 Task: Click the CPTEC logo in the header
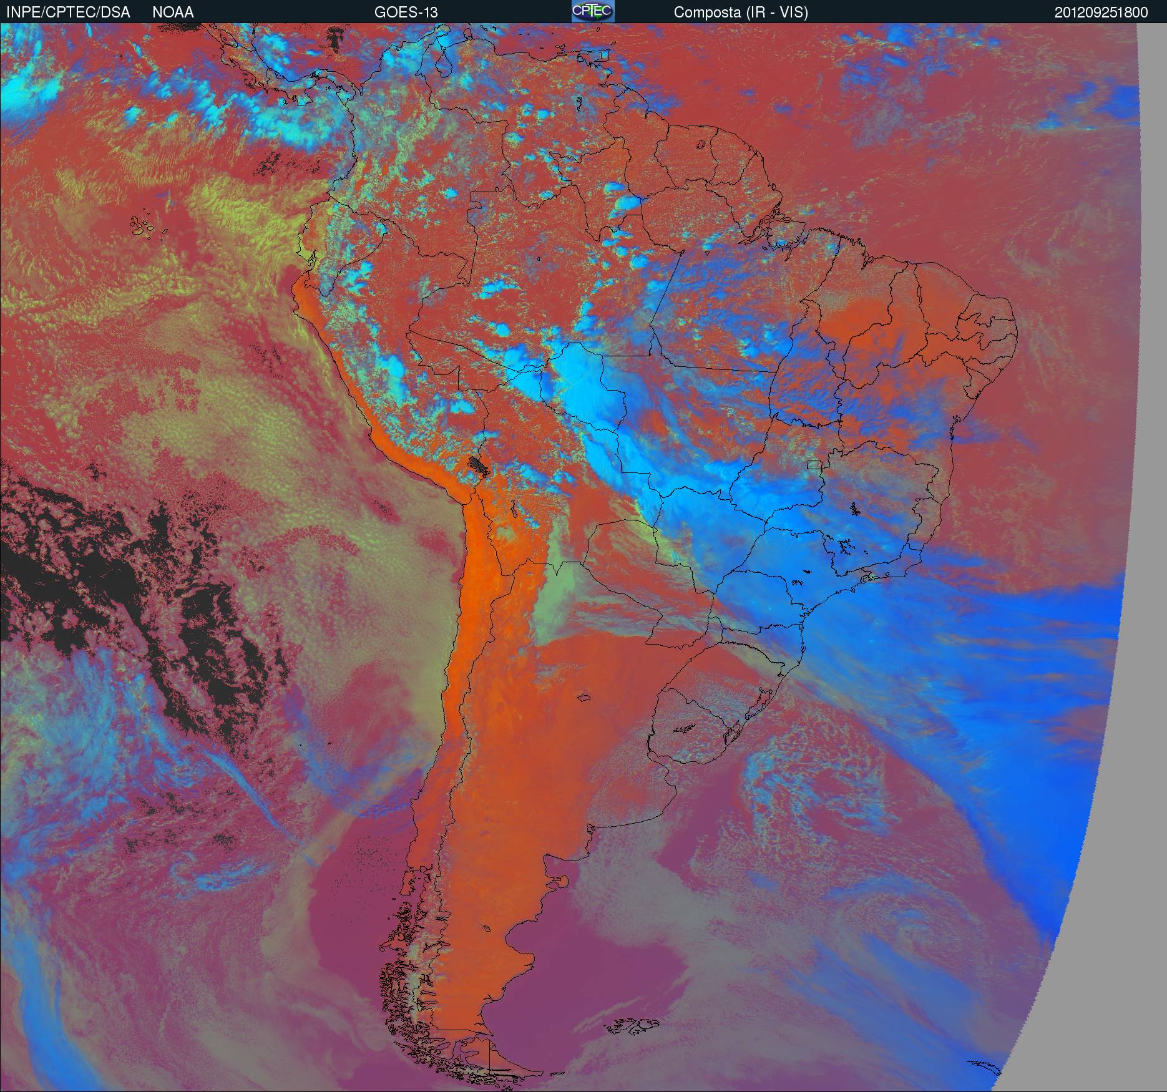pyautogui.click(x=593, y=11)
